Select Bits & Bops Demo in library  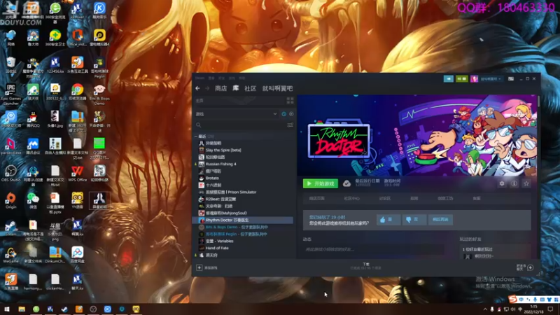point(237,227)
